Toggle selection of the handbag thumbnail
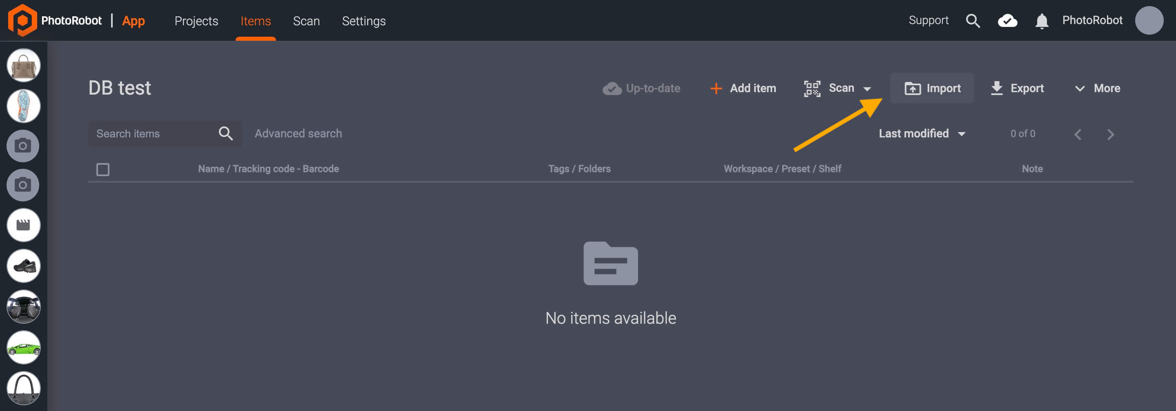 click(x=24, y=65)
